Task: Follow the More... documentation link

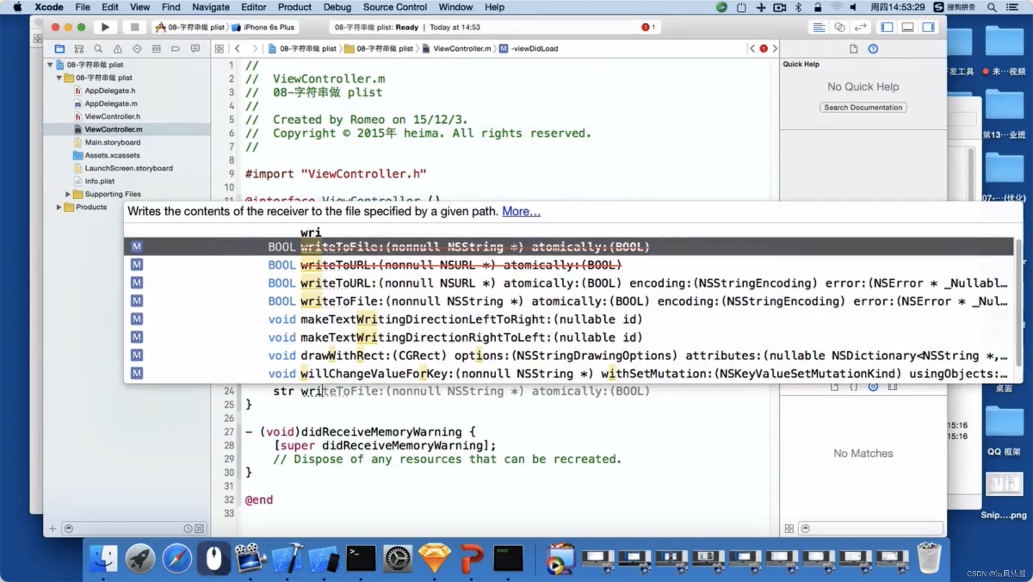Action: tap(521, 211)
